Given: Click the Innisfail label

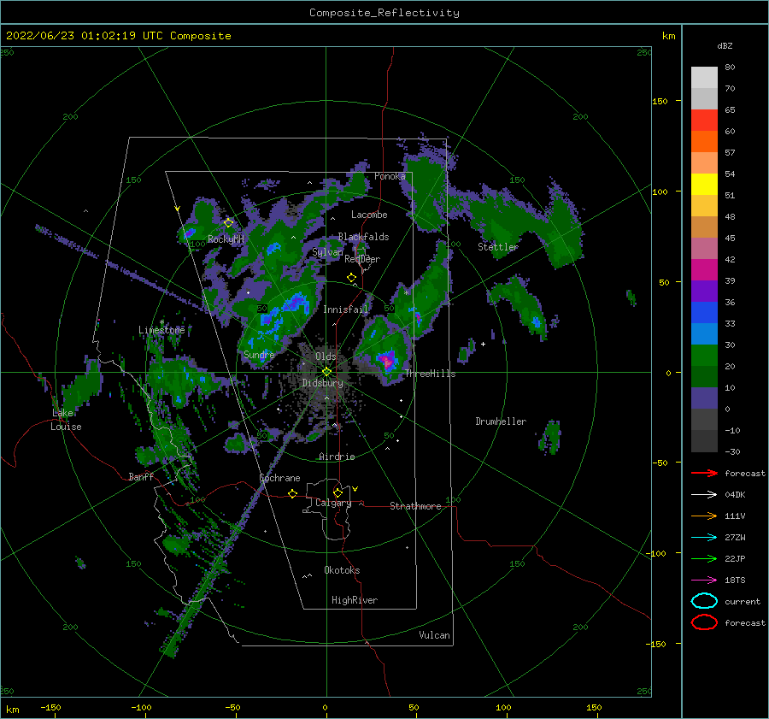Looking at the screenshot, I should [x=345, y=309].
